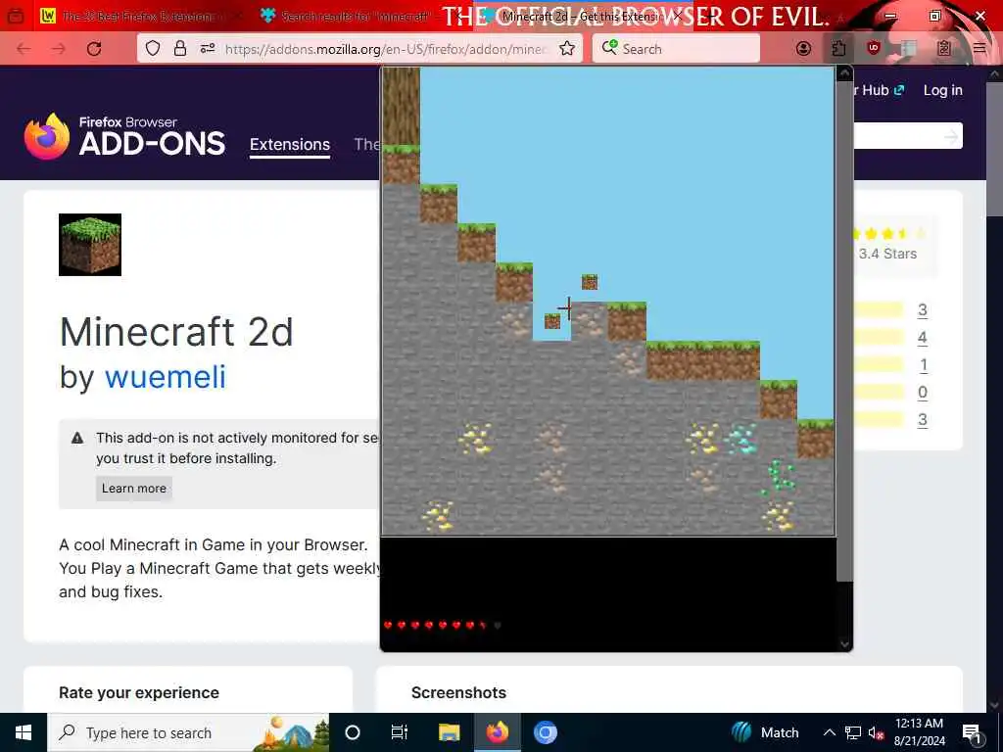Click the Firefox Add-ons logo
The width and height of the screenshot is (1003, 752).
pyautogui.click(x=124, y=135)
